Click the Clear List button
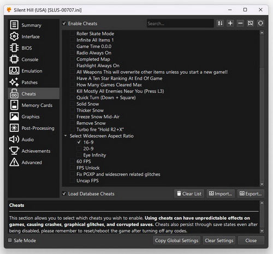This screenshot has height=254, width=273. (189, 193)
